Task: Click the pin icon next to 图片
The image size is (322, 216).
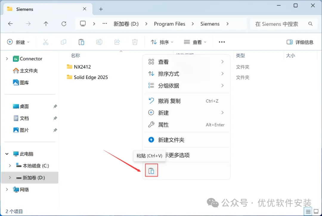Action: coord(55,130)
